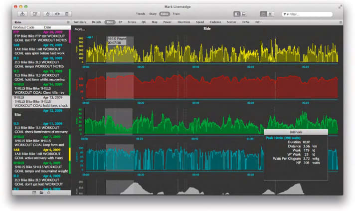Screen dimensions: 355x211
Task: Click the calendar icon below ride list
Action: click(34, 192)
